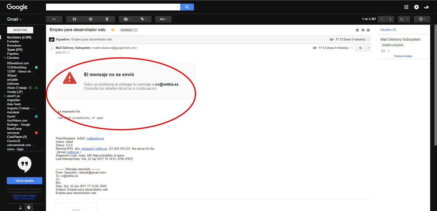Star the 17:14 Mail Delivery message
This screenshot has width=437, height=211.
pos(351,48)
